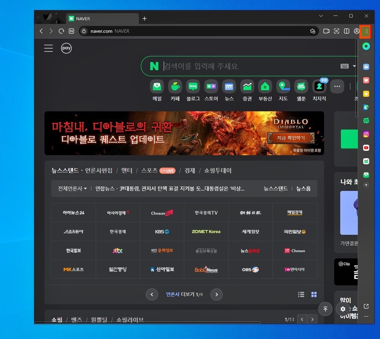Open sidebar more options ellipsis
Image resolution: width=380 pixels, height=339 pixels.
tap(366, 316)
